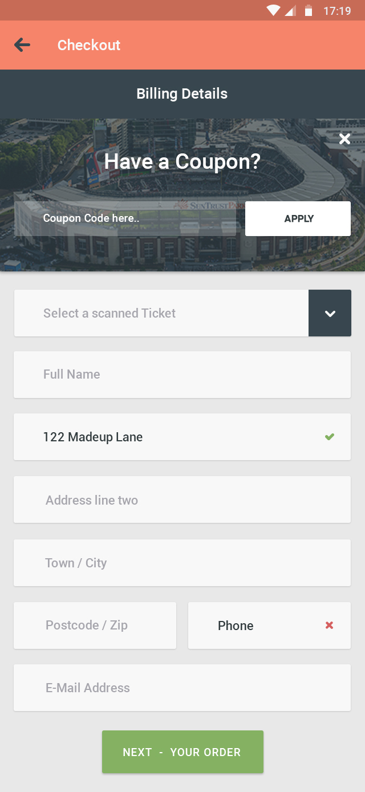Toggle validation on the verified address field
Screen dimensions: 365x792
coord(330,437)
